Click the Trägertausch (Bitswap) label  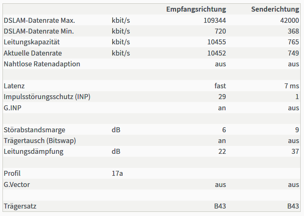pos(40,141)
